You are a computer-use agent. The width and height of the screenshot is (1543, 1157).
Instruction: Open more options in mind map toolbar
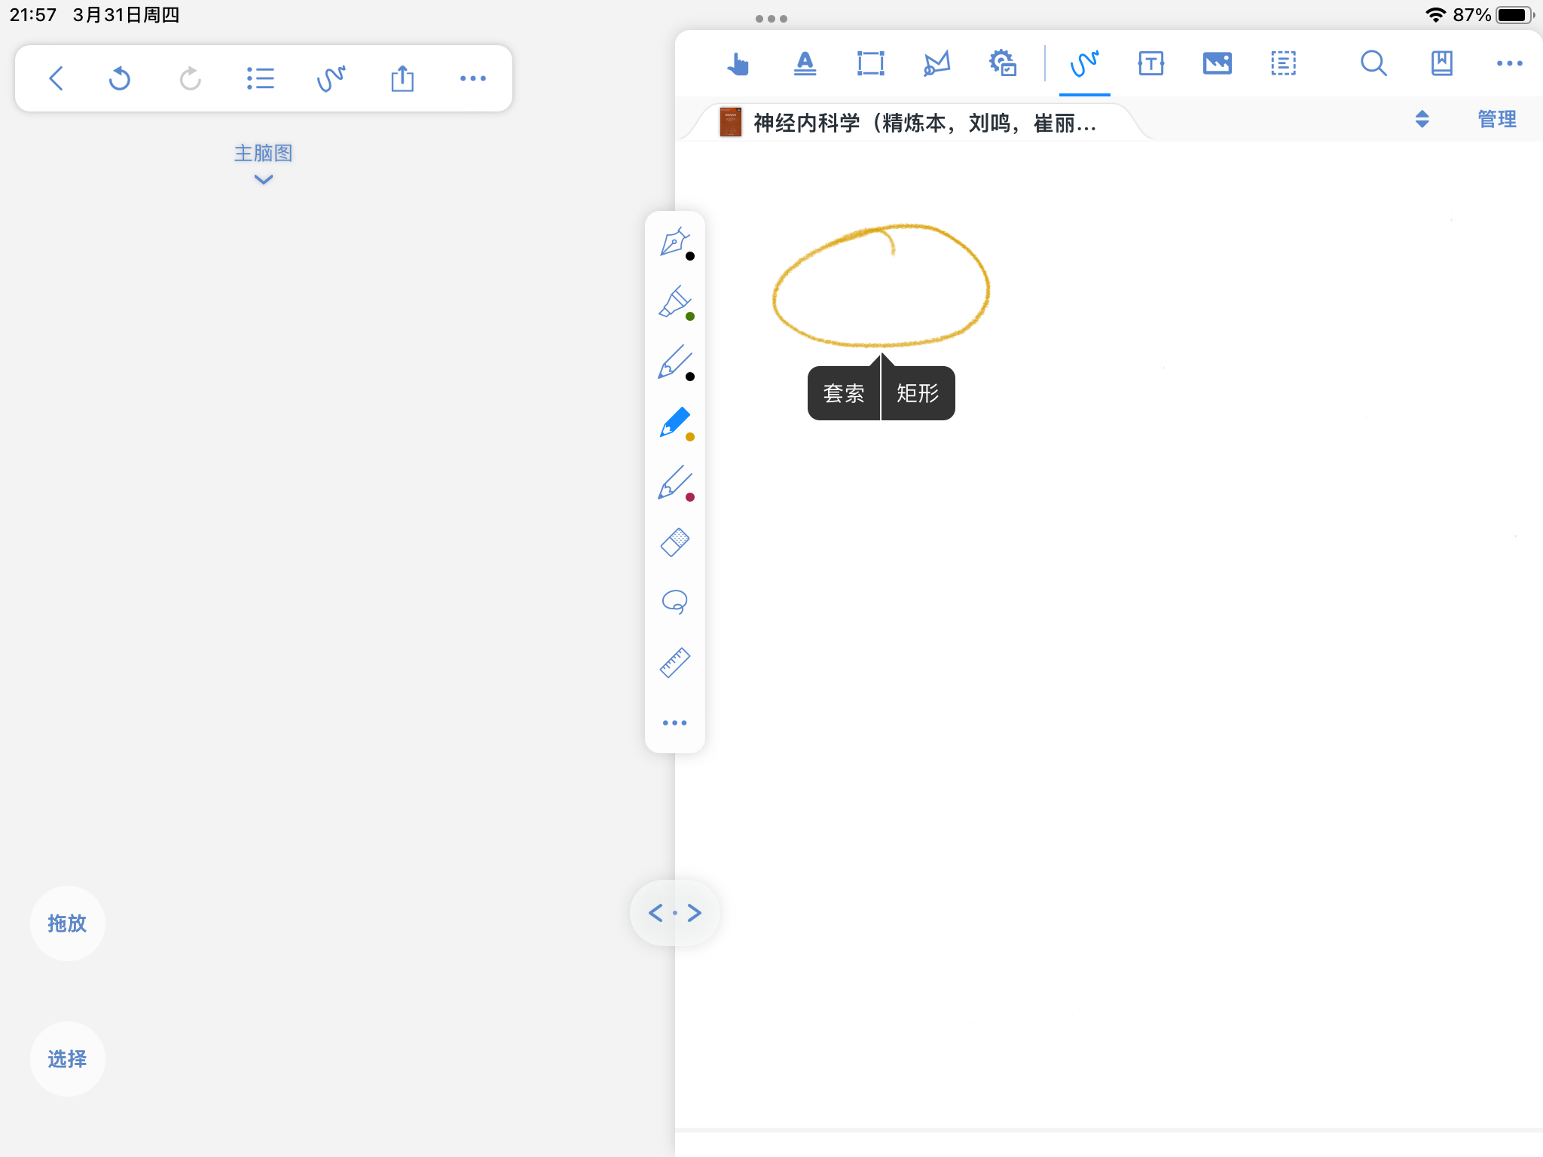pyautogui.click(x=473, y=78)
